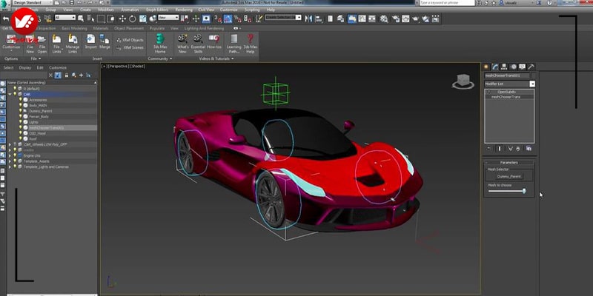
Task: Open the selection filter All dropdown
Action: coord(65,17)
